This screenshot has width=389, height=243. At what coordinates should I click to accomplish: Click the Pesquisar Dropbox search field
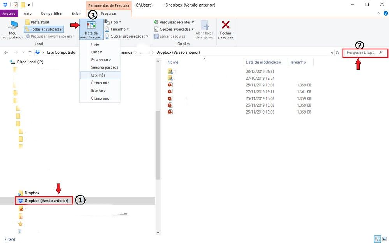click(361, 52)
